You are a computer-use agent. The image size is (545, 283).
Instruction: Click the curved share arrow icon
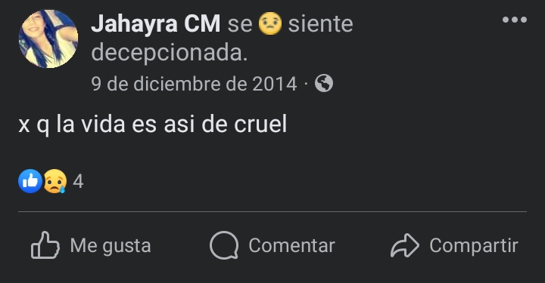point(405,245)
